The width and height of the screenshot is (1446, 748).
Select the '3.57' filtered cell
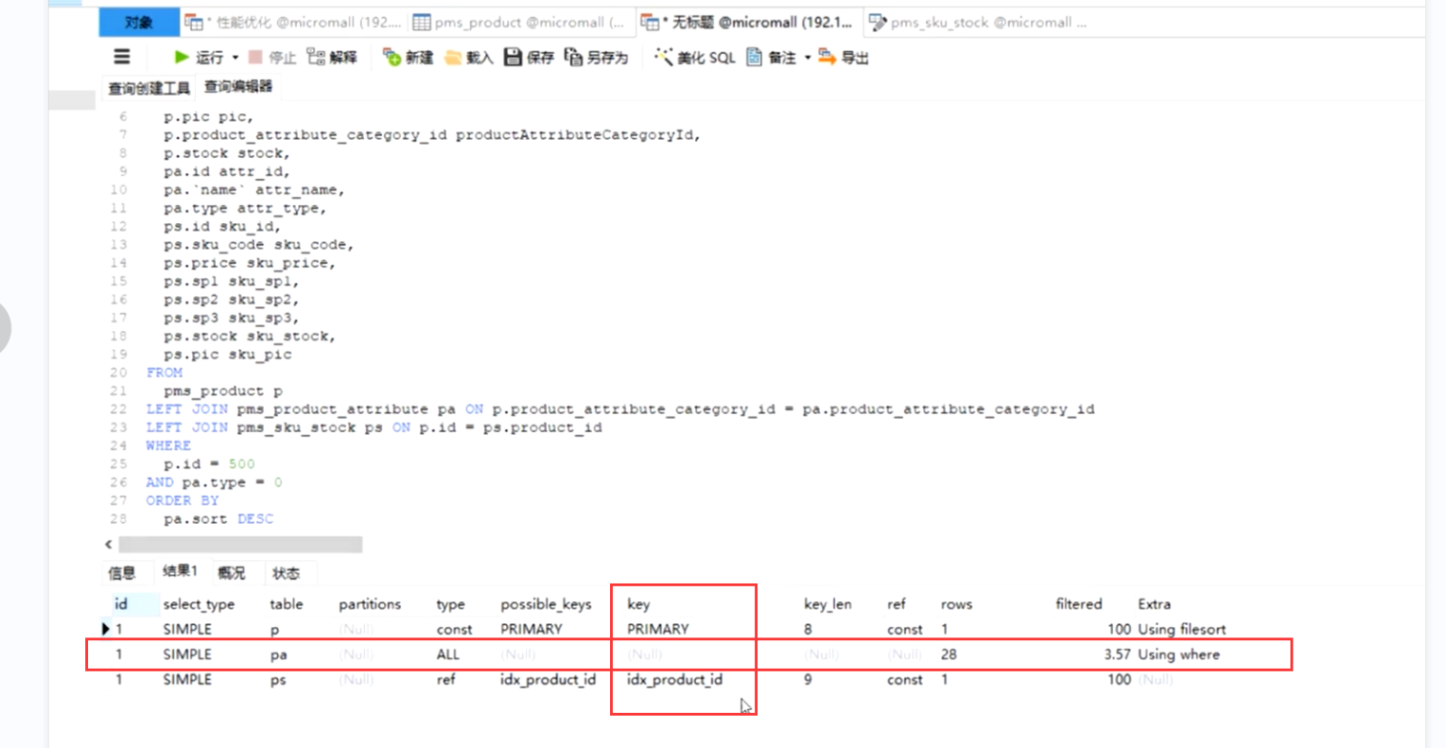[1117, 654]
